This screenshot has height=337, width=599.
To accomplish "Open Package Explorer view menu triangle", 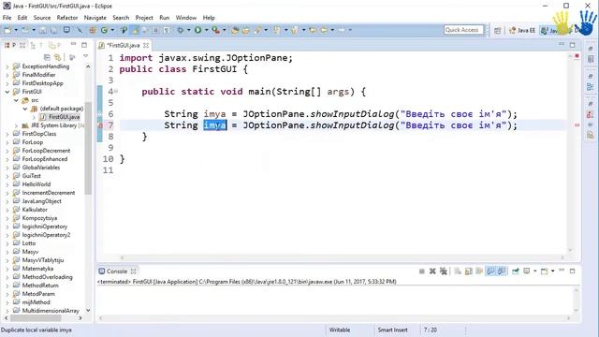I will click(x=85, y=56).
